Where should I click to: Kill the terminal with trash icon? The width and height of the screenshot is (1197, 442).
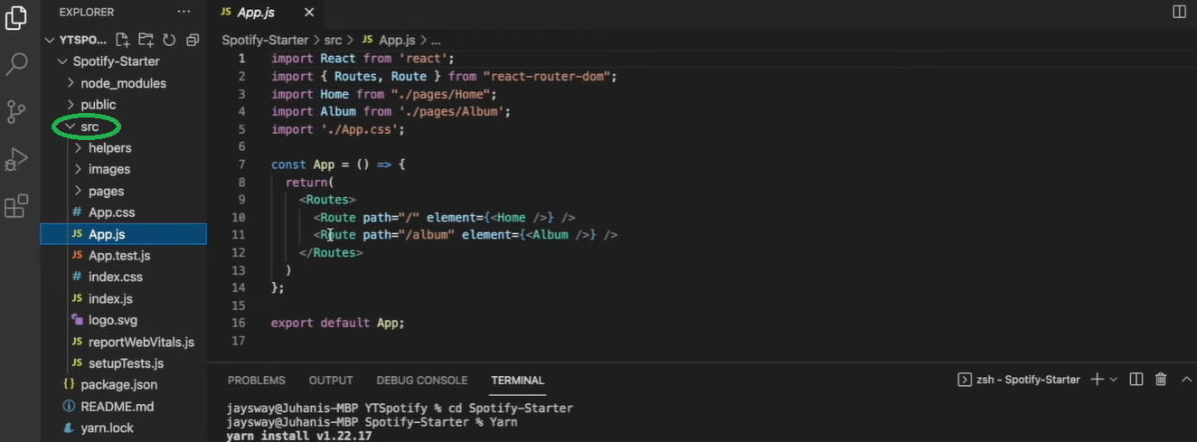(1161, 380)
